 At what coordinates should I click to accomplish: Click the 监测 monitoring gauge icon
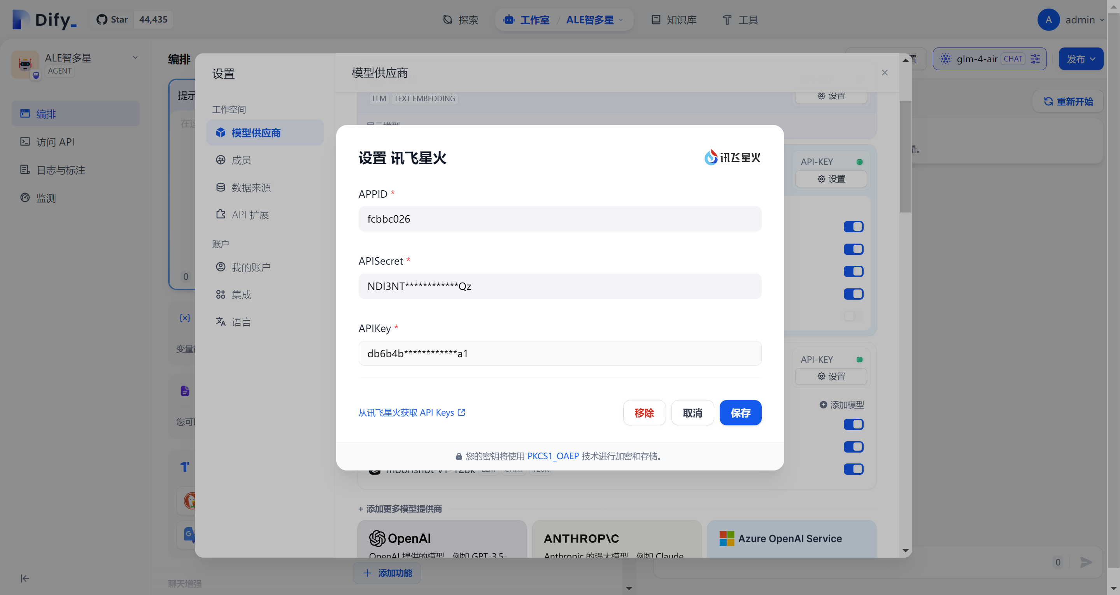pyautogui.click(x=25, y=198)
